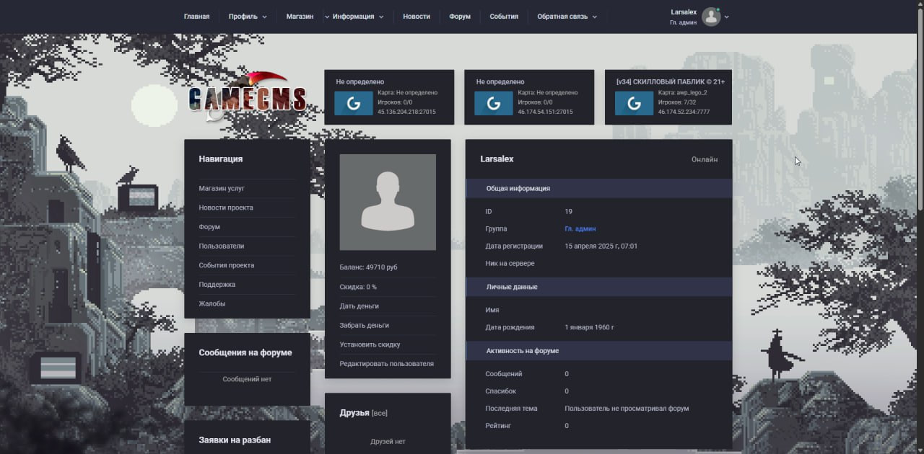Click the large profile avatar placeholder
Viewport: 924px width, 454px height.
pyautogui.click(x=388, y=202)
